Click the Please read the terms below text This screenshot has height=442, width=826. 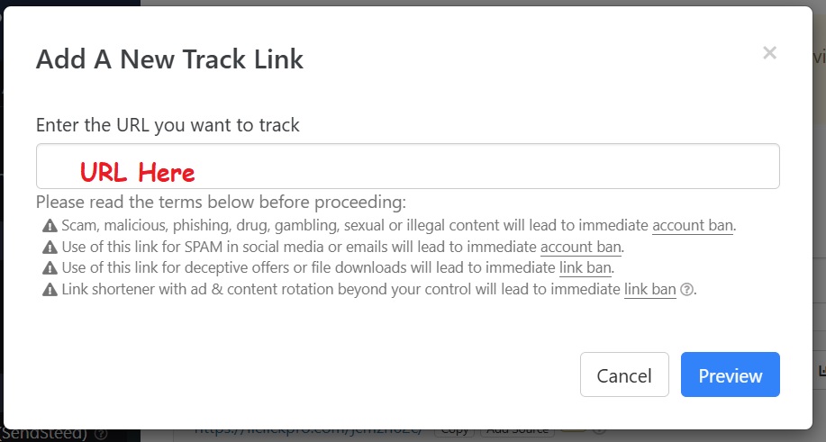click(222, 202)
